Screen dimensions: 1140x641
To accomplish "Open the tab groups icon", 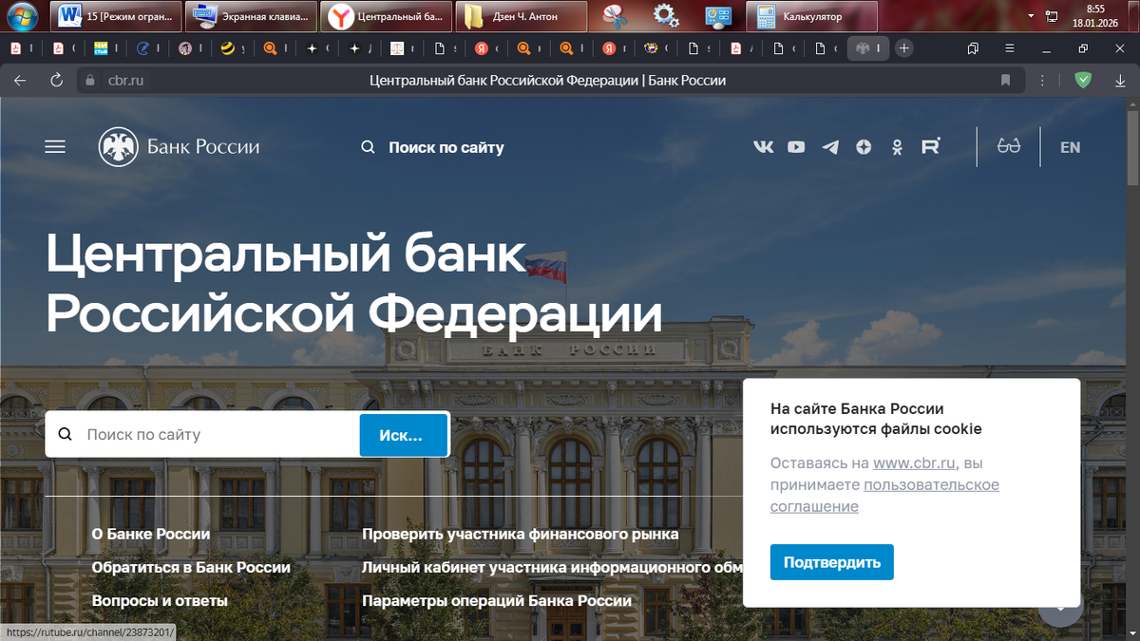I will 973,47.
